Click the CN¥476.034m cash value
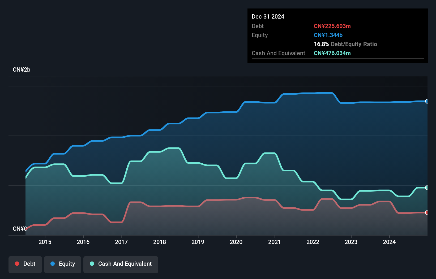436x279 pixels. click(332, 53)
